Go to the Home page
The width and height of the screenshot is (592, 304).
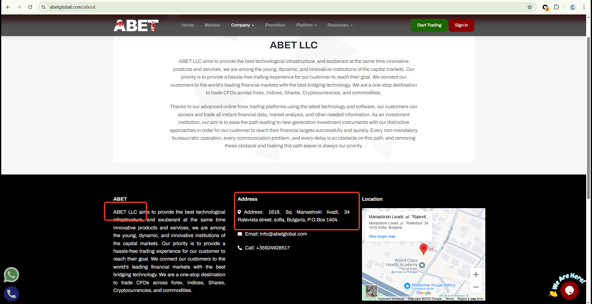188,25
